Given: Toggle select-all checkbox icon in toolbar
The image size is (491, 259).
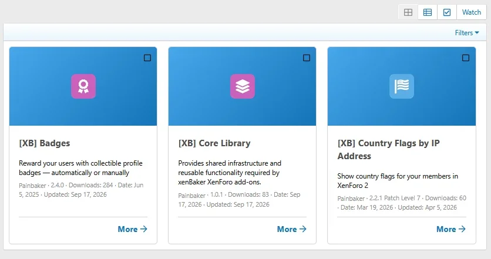Looking at the screenshot, I should (x=447, y=12).
